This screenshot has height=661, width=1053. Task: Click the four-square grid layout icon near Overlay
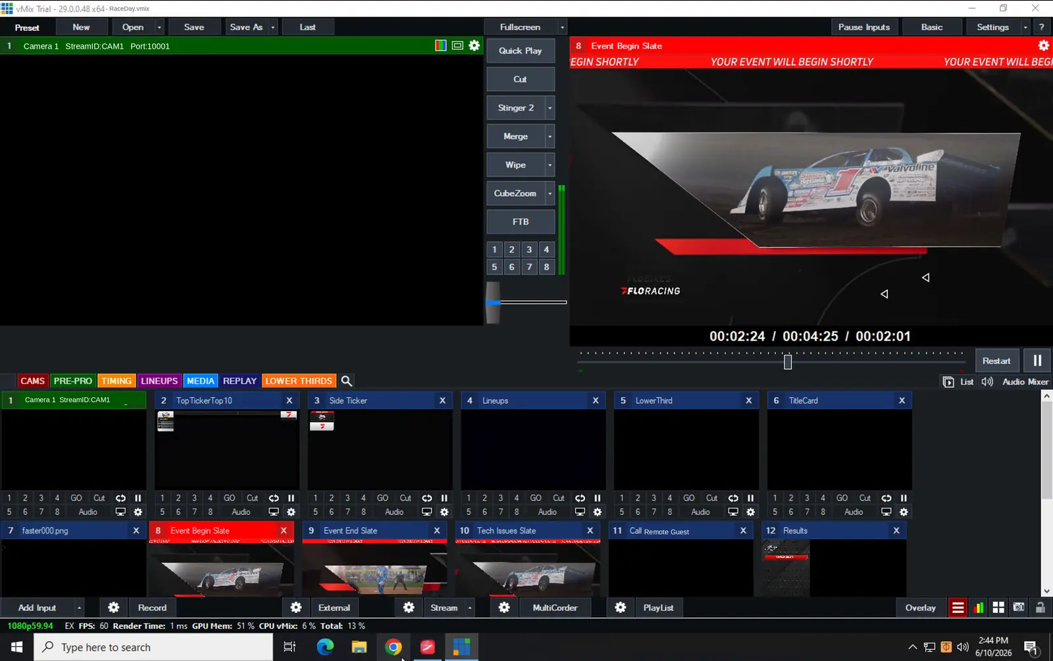pos(998,608)
